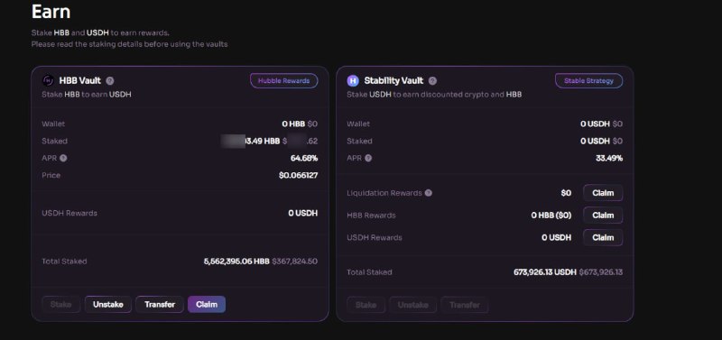Click the disabled Stake button in HBB Vault
Screen dimensions: 722x340
pos(60,305)
